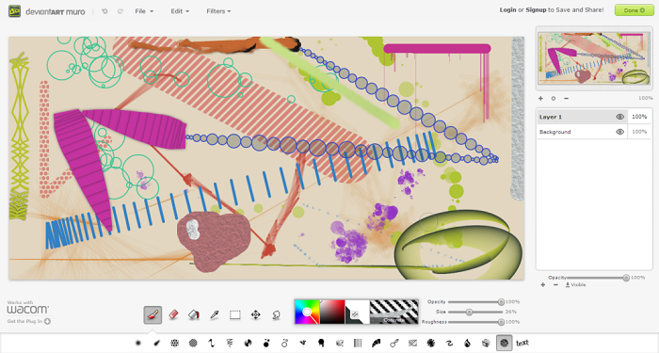Choose the round crosshatched disc brush
Screen dimensions: 659x353
pyautogui.click(x=193, y=343)
